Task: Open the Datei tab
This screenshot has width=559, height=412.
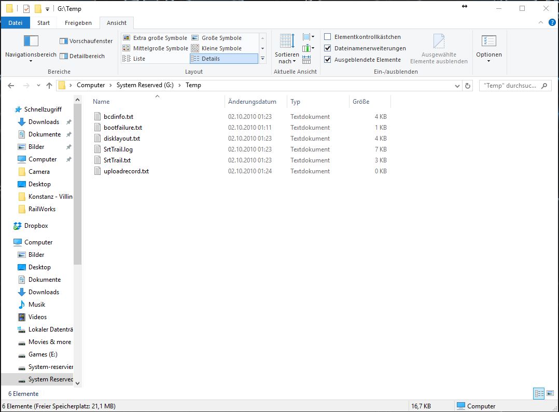Action: [x=16, y=23]
